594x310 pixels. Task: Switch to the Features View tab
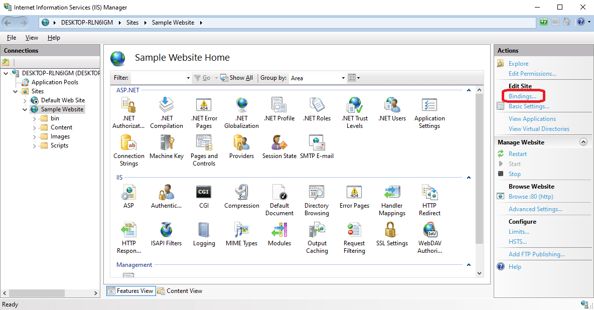pos(131,290)
